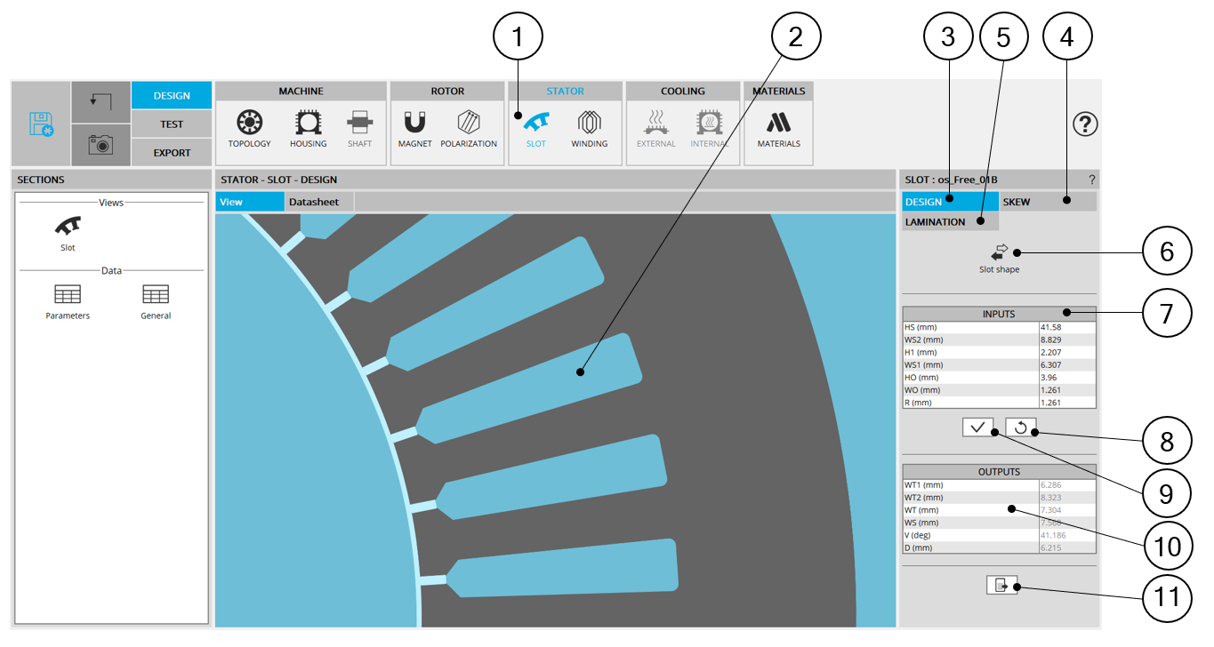The width and height of the screenshot is (1214, 647).
Task: Switch to the Datasheet tab
Action: 314,203
